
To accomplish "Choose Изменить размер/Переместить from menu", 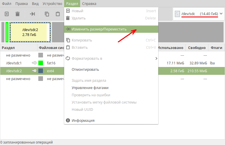I will click(x=111, y=29).
